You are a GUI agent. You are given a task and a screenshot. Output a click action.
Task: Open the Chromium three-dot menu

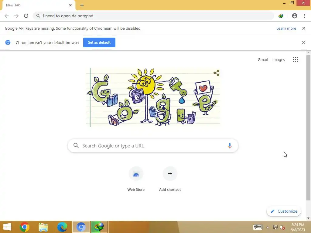[304, 16]
